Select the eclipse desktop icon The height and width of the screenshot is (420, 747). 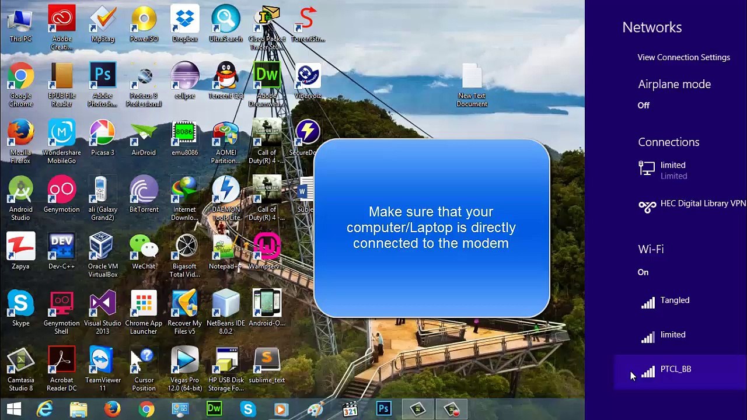tap(184, 81)
